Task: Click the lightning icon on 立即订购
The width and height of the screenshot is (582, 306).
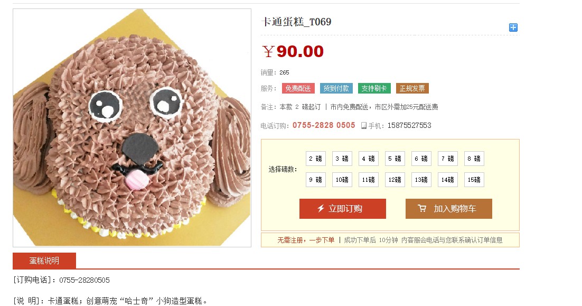Action: [x=321, y=208]
